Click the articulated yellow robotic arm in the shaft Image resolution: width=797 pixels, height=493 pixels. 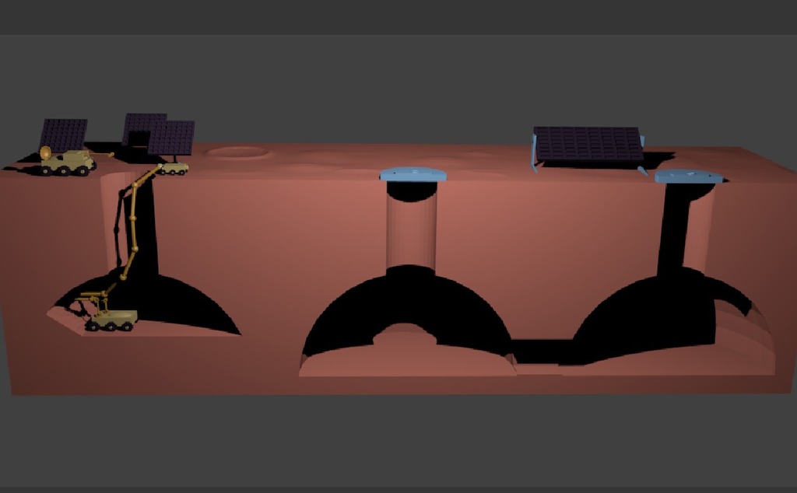(134, 223)
